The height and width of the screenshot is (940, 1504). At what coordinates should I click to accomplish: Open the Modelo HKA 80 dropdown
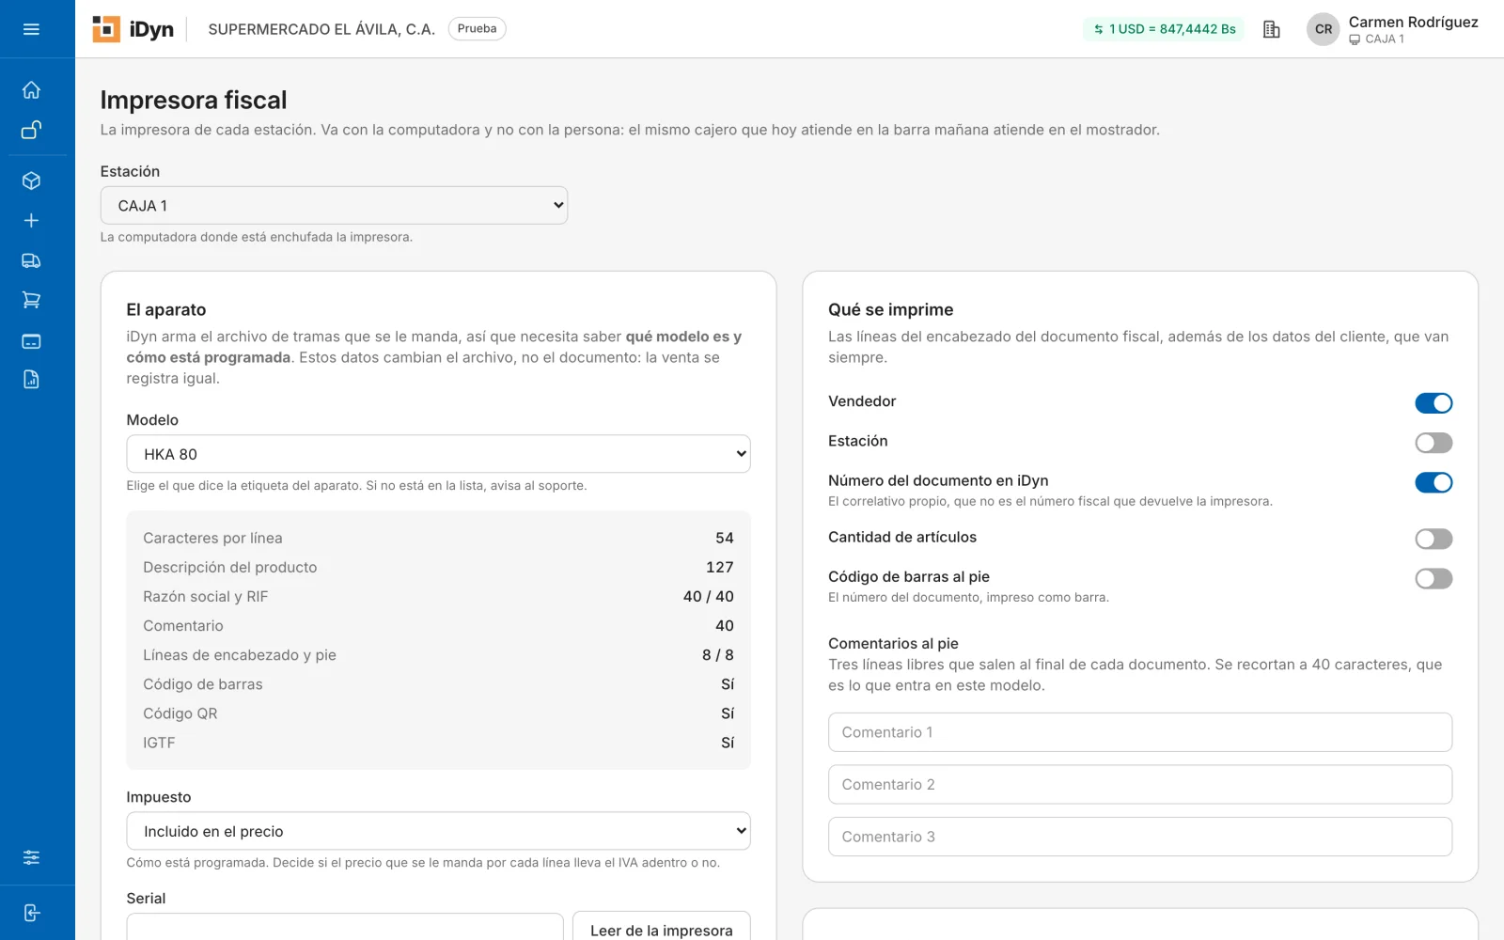pos(438,454)
